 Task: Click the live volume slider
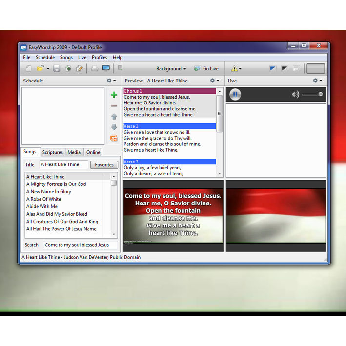(x=312, y=95)
